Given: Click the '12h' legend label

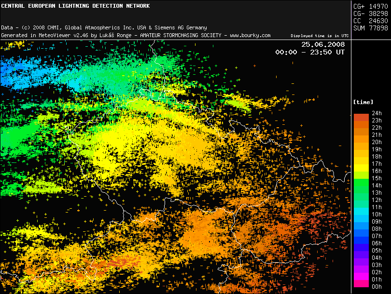Looking at the screenshot, I should pos(377,200).
